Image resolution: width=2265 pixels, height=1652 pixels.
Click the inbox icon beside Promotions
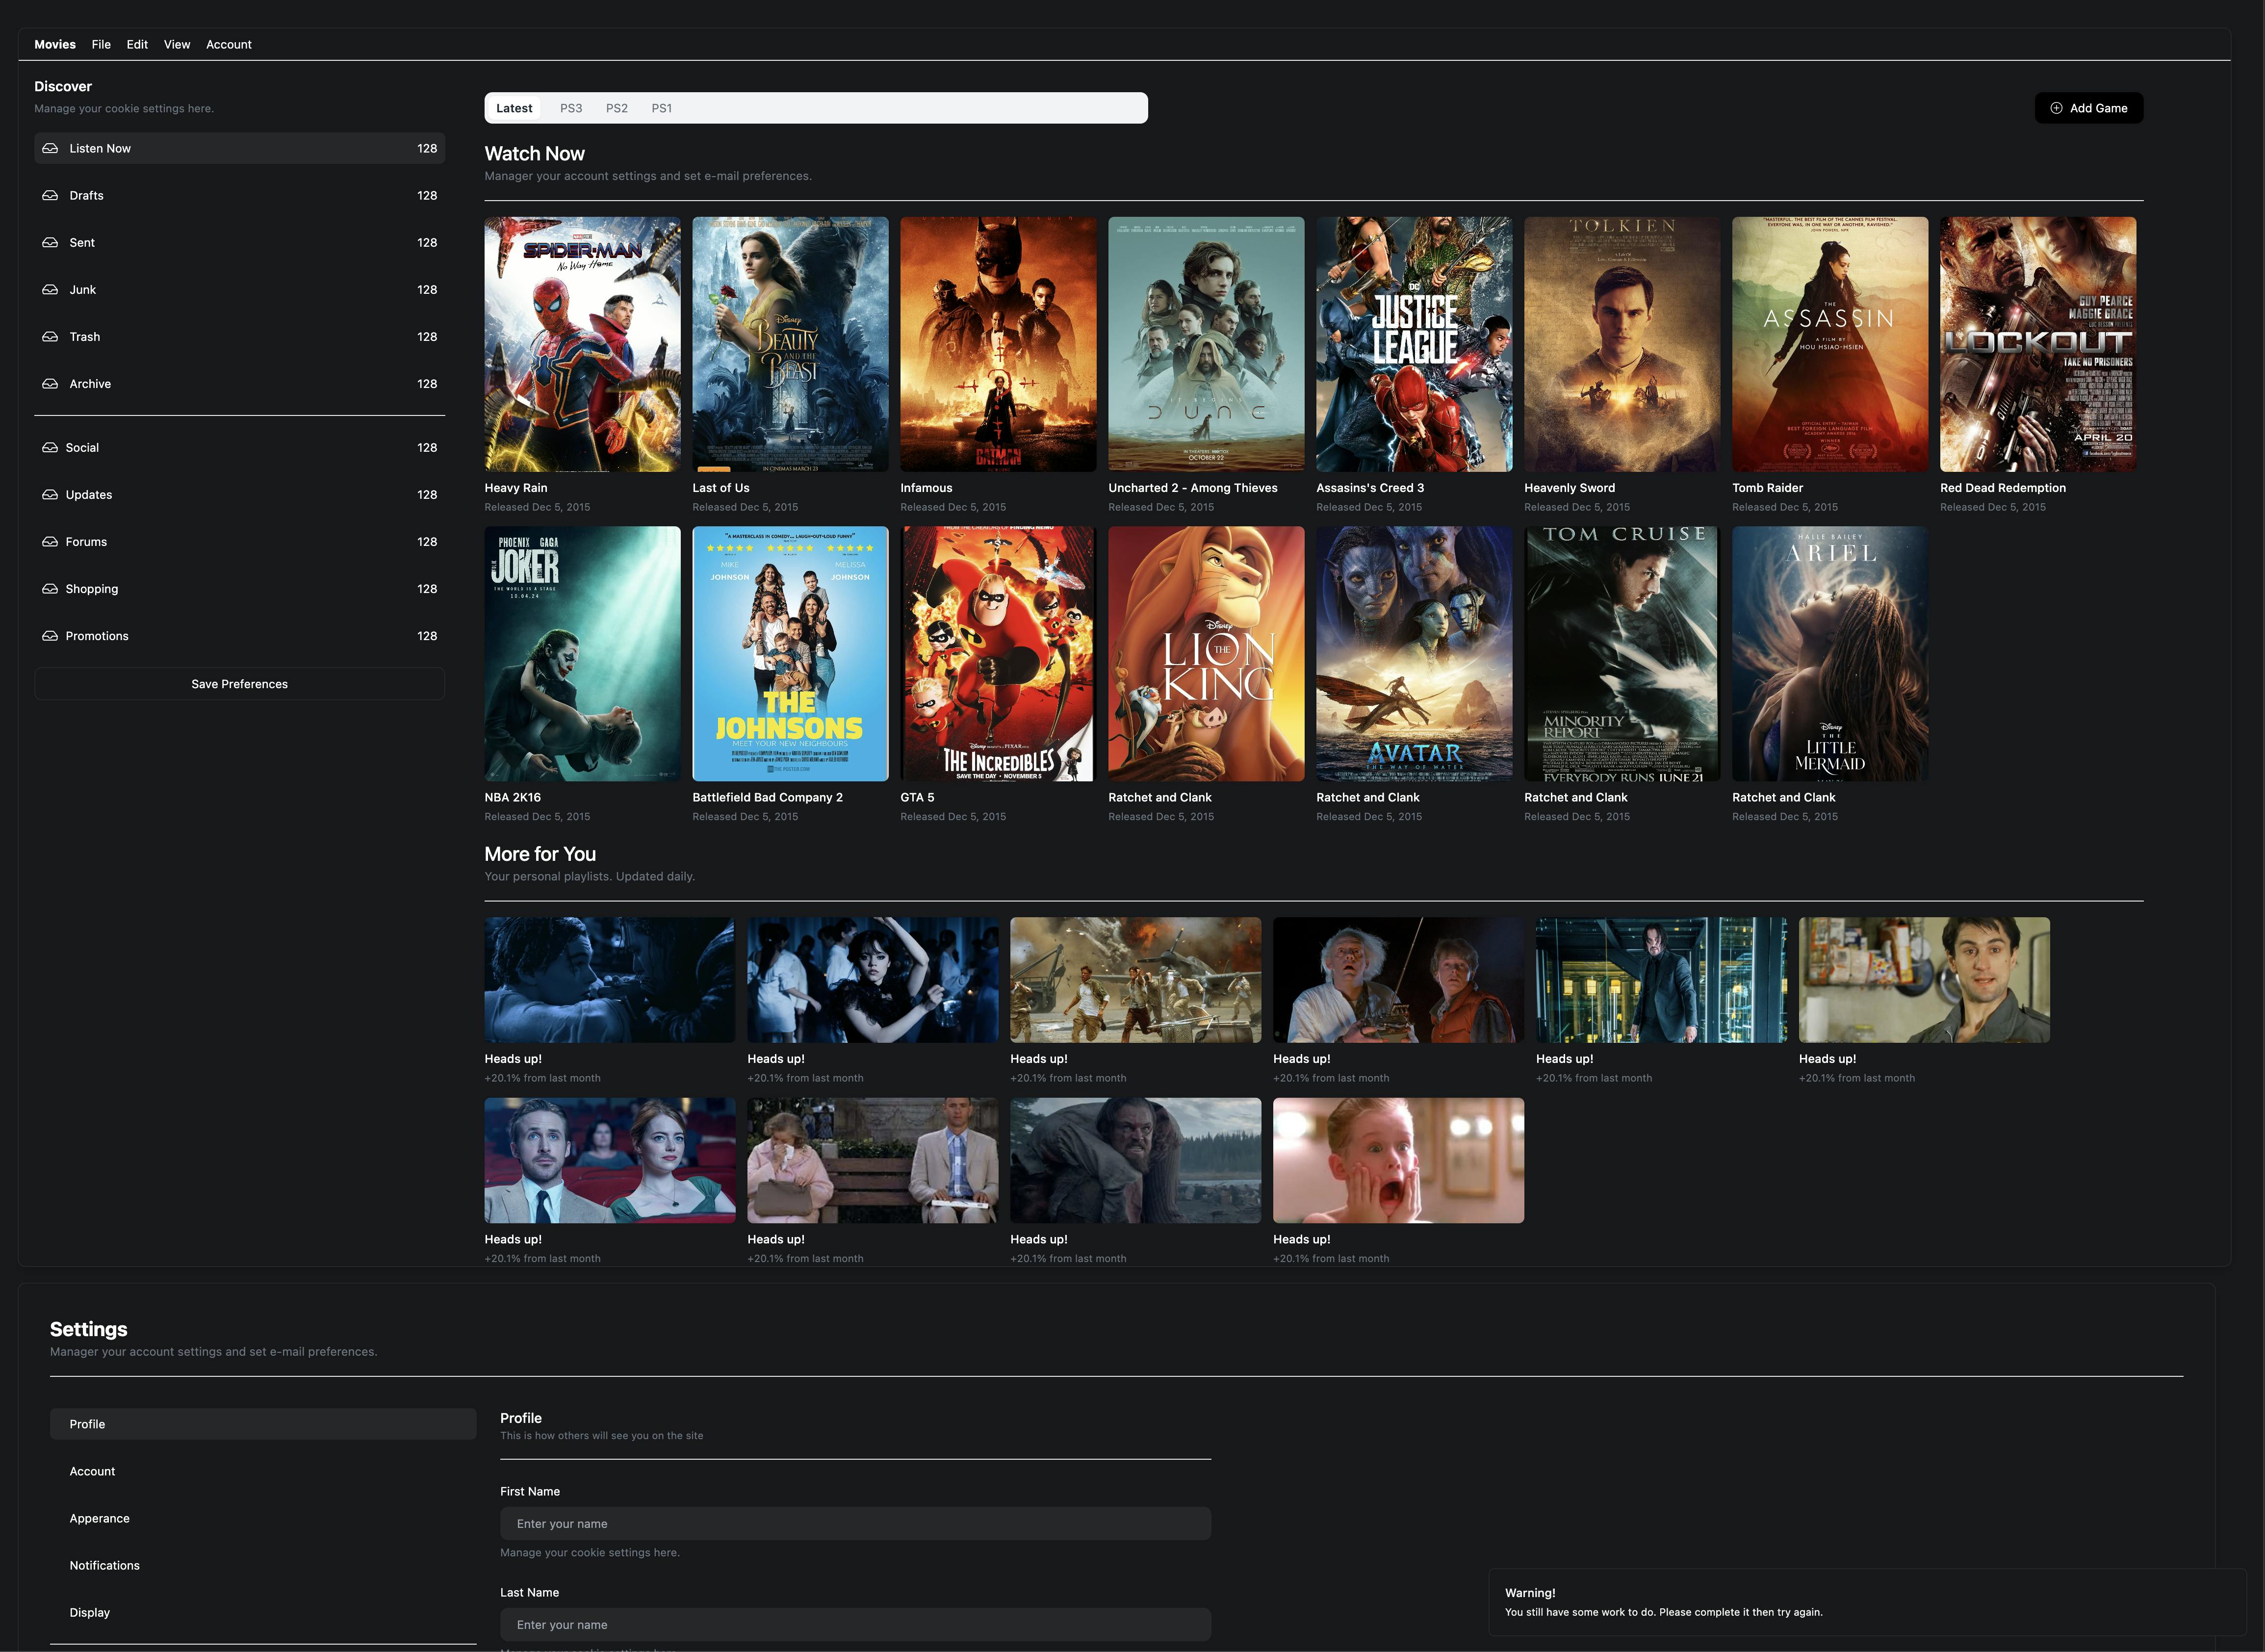pyautogui.click(x=50, y=635)
